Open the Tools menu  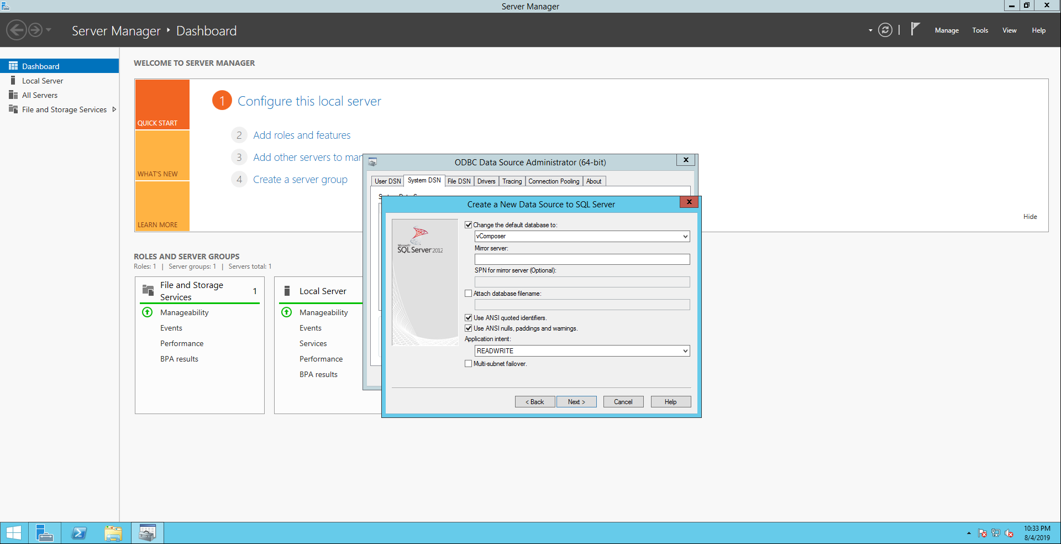(x=980, y=30)
